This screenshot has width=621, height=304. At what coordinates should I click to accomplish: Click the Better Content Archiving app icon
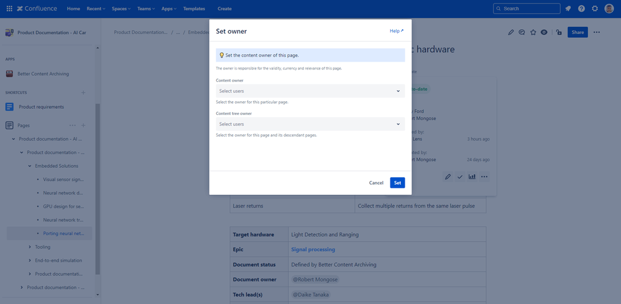[9, 73]
